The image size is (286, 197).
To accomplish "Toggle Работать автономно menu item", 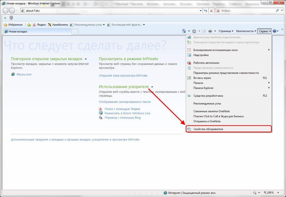I will click(229, 63).
